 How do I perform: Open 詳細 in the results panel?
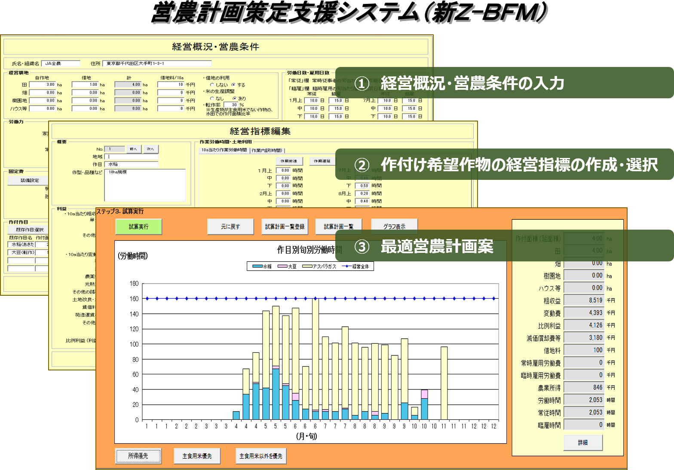click(x=582, y=443)
